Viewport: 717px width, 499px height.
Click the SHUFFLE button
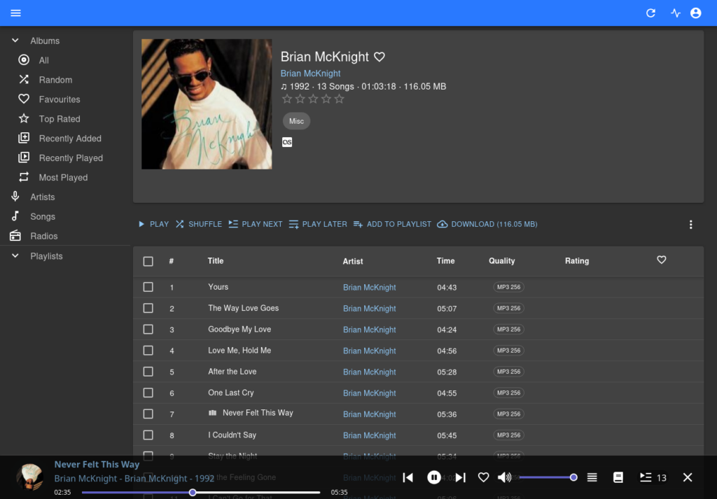(x=199, y=225)
